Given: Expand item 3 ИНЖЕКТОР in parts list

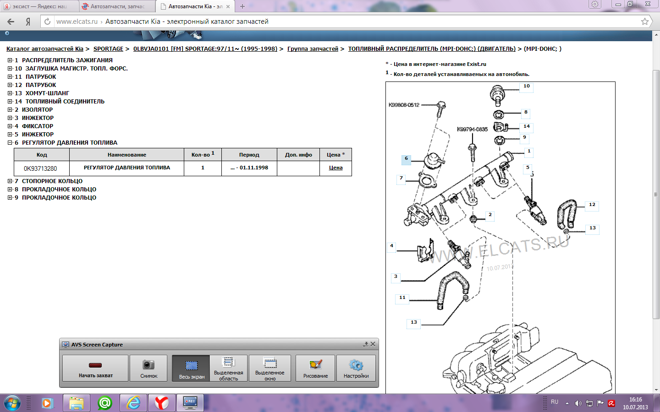Looking at the screenshot, I should point(10,118).
